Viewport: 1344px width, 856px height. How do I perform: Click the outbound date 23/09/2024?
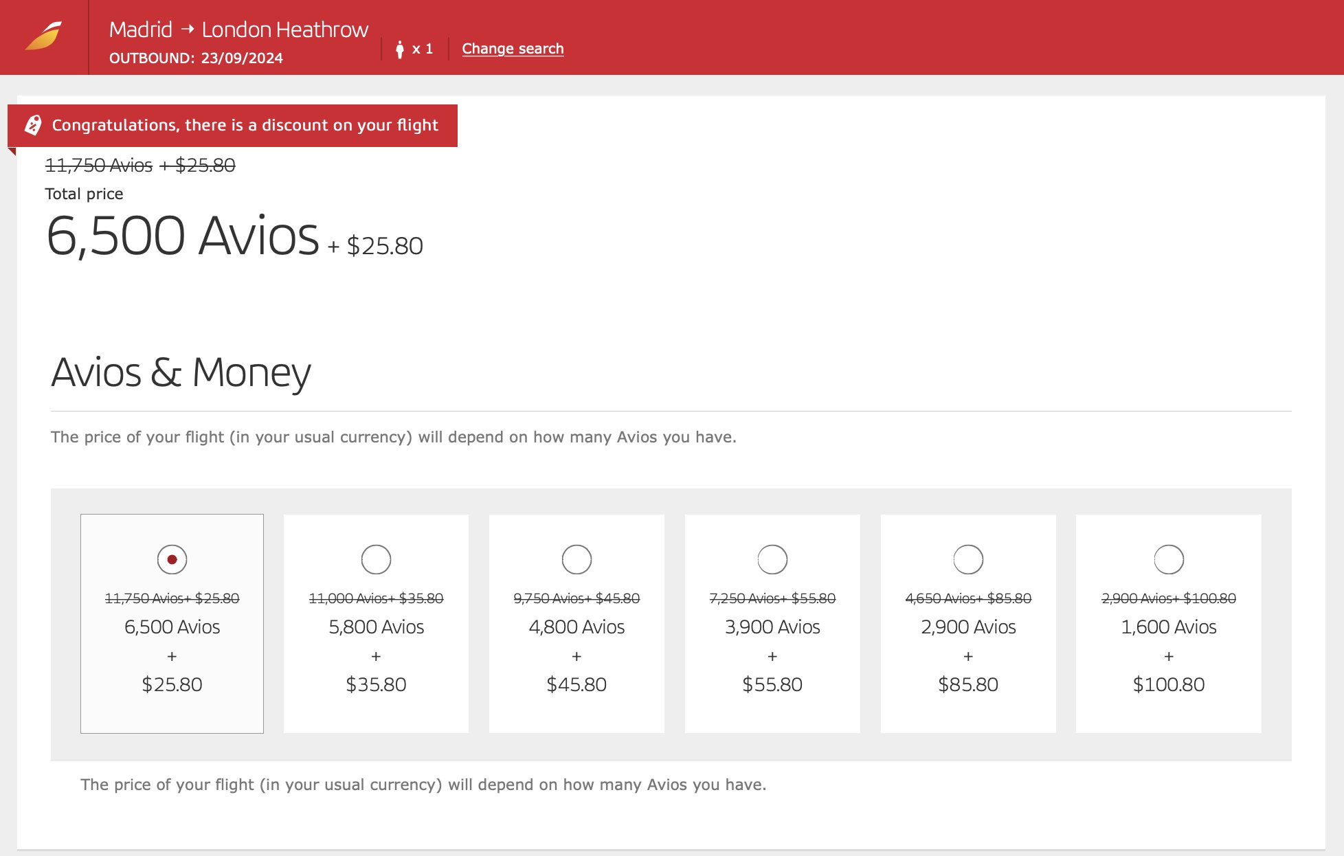point(242,58)
